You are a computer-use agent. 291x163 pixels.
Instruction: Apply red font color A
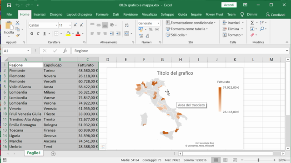point(78,34)
